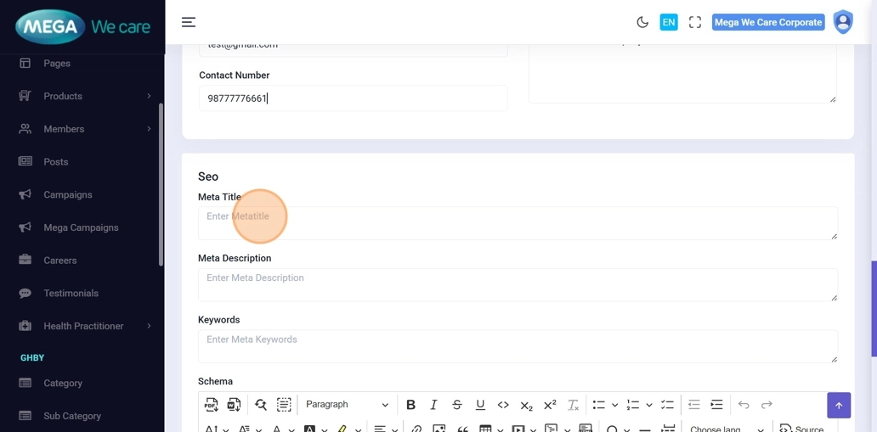877x432 pixels.
Task: Click the Find and Replace icon
Action: click(260, 405)
